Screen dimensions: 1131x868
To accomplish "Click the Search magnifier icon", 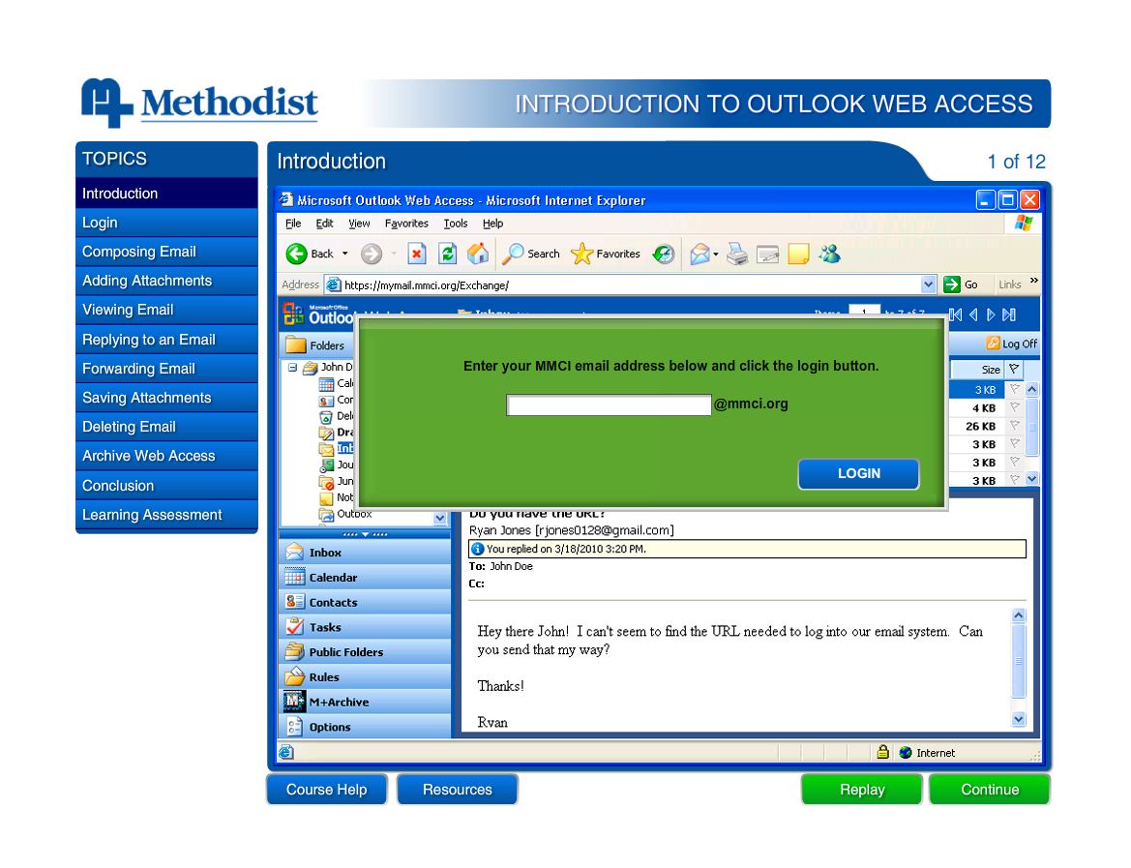I will [x=512, y=254].
